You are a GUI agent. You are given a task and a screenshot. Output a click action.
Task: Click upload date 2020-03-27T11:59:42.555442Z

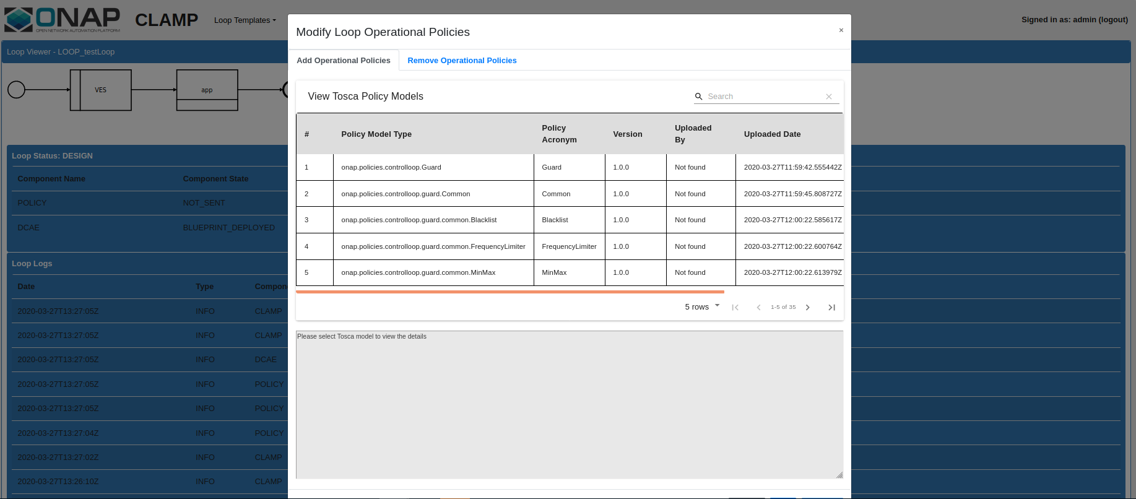[792, 167]
